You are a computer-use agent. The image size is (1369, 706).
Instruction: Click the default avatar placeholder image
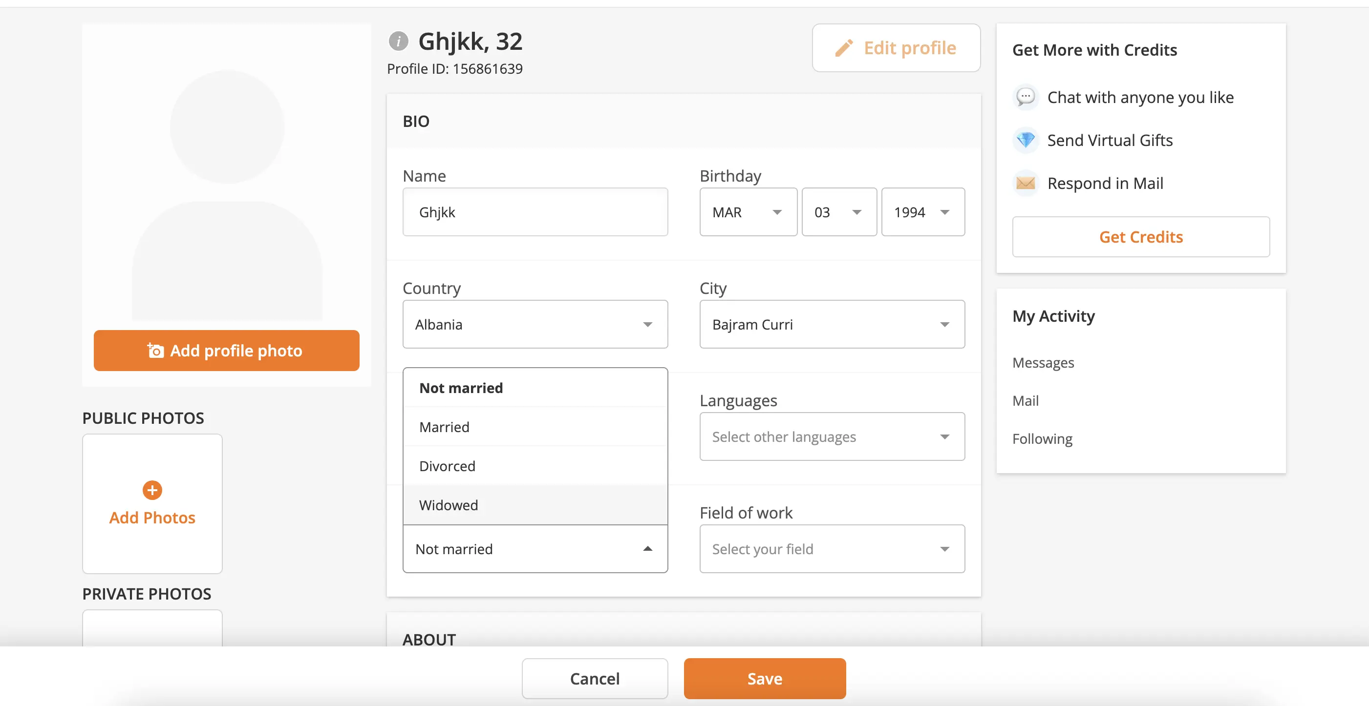[227, 191]
